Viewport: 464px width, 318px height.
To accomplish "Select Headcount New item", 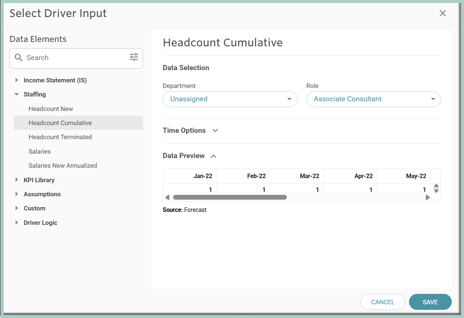I will click(x=78, y=109).
